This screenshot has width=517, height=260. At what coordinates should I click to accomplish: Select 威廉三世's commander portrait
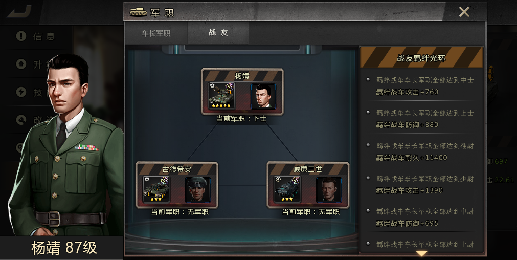(329, 189)
